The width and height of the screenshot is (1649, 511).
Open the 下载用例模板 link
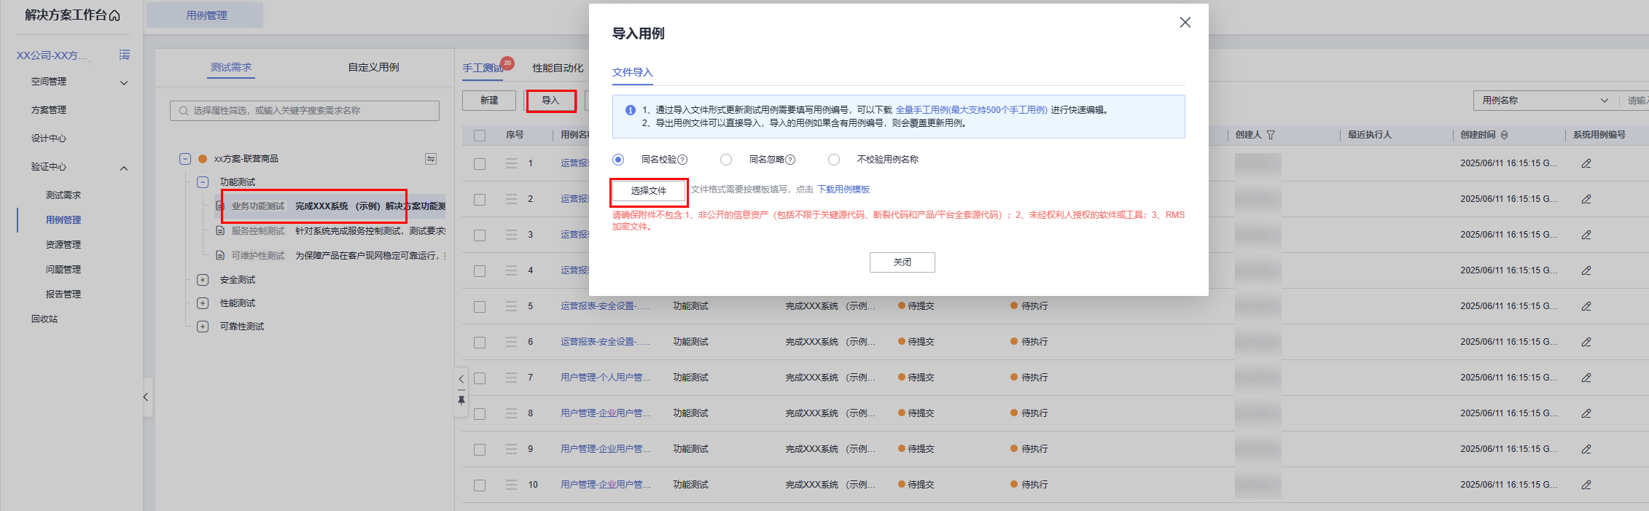click(x=843, y=190)
